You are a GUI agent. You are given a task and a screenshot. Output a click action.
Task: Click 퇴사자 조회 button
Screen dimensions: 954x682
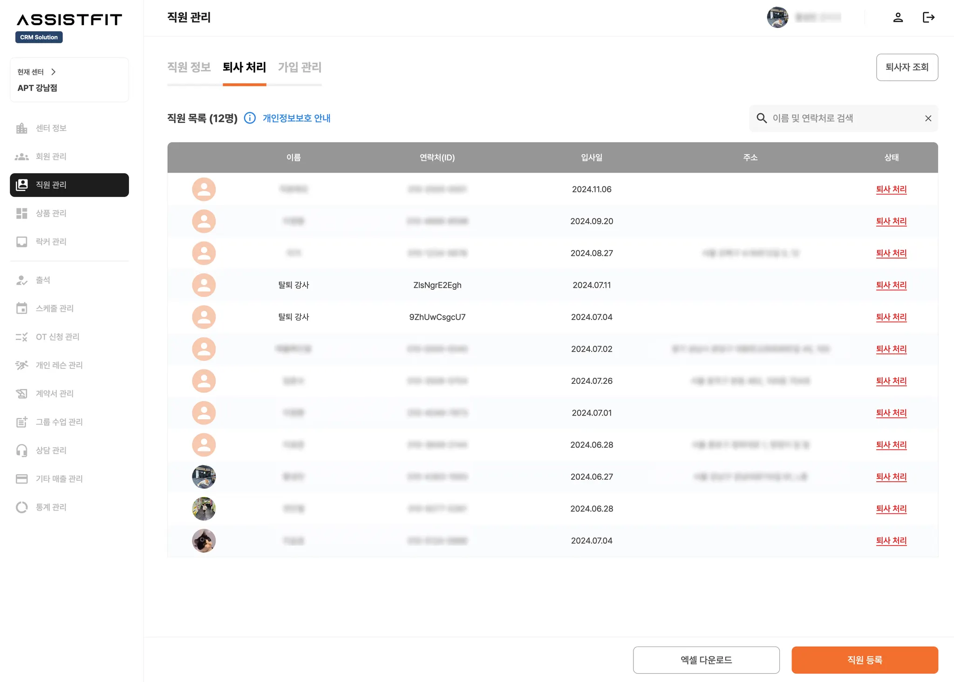[906, 67]
